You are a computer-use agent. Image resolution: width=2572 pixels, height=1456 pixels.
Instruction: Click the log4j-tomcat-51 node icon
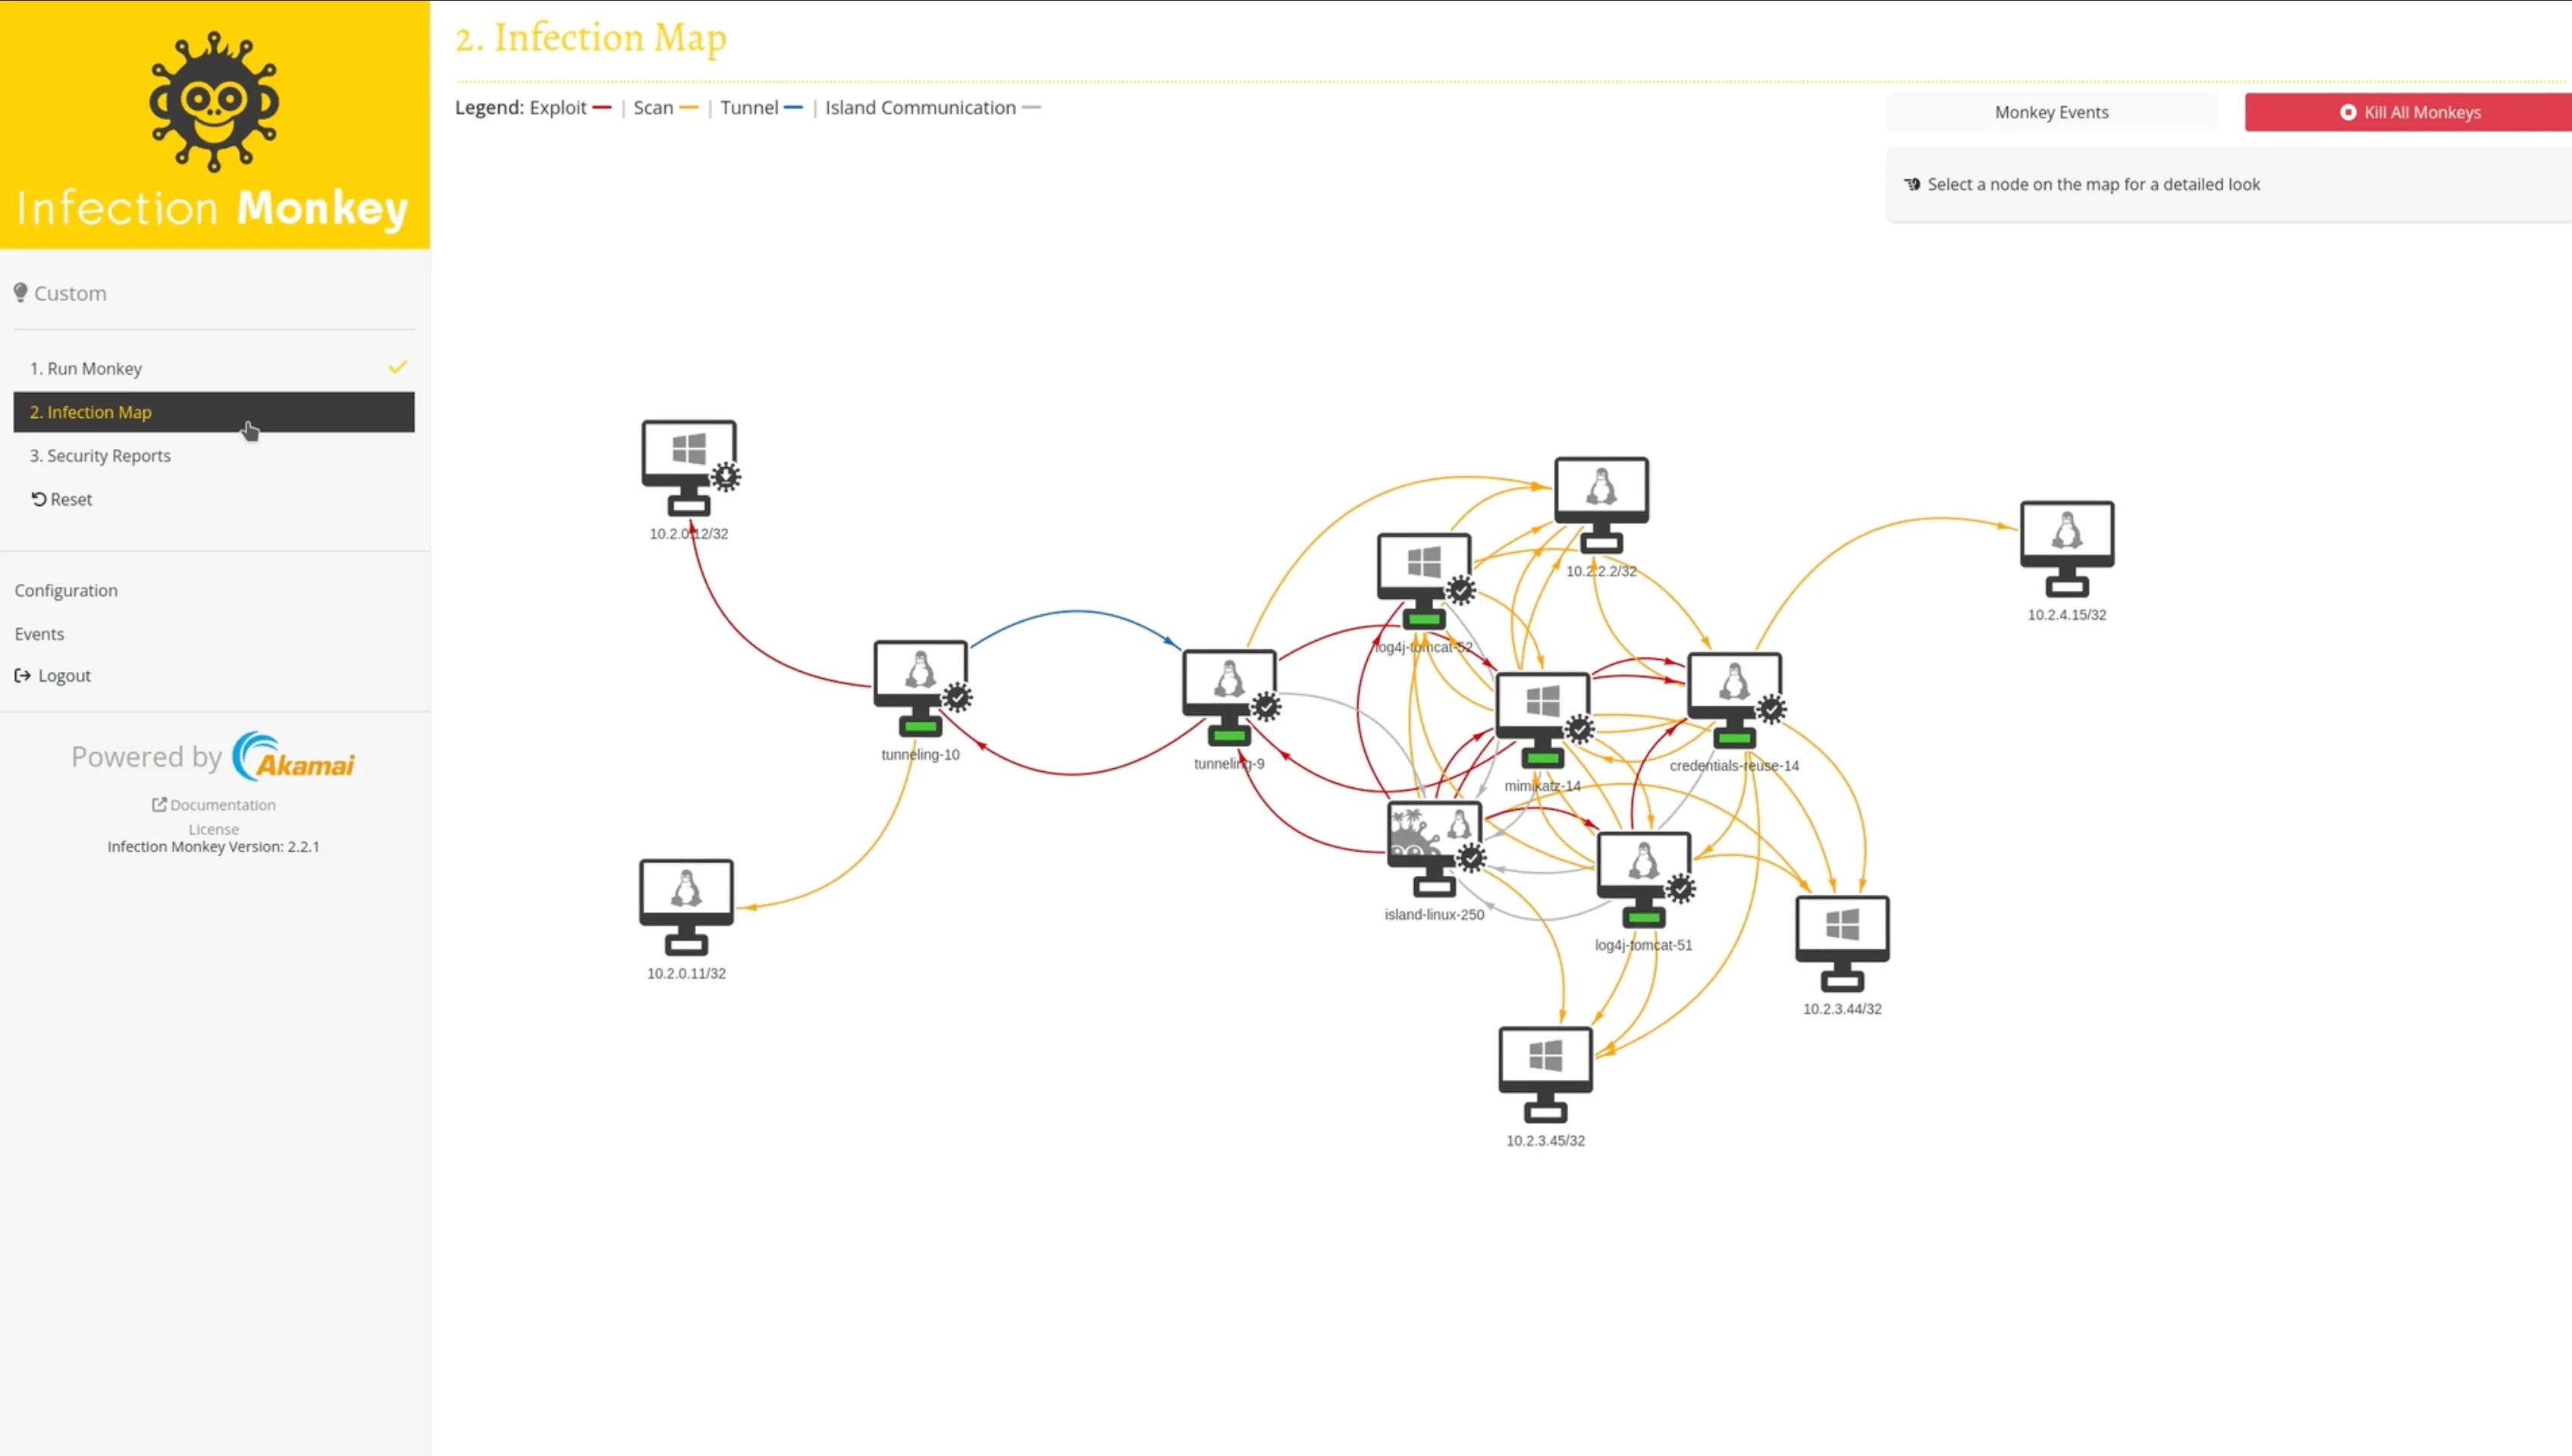(1643, 880)
